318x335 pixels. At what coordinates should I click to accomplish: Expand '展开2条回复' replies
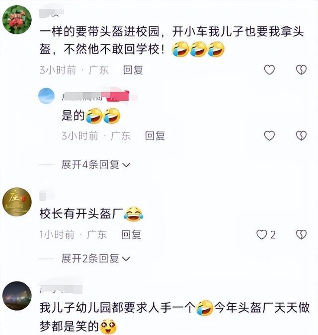pyautogui.click(x=95, y=259)
